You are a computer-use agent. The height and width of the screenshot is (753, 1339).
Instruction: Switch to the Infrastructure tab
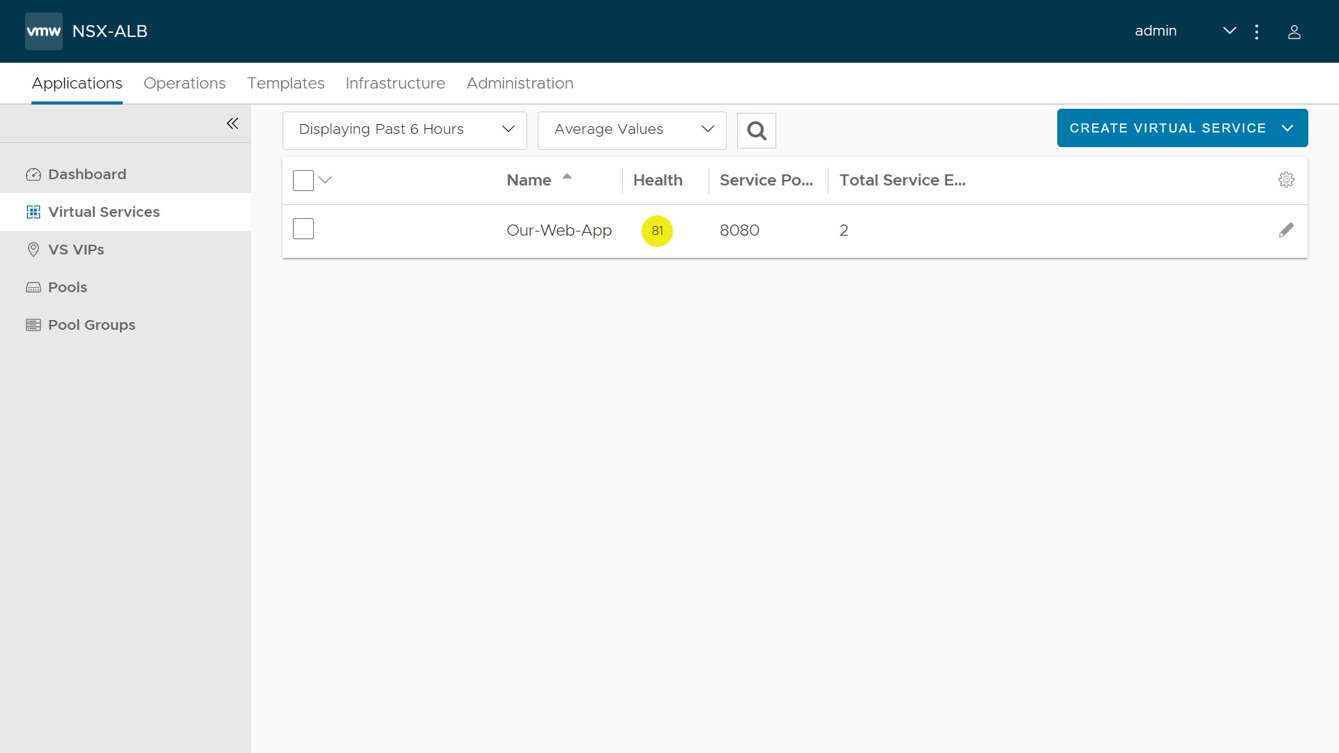pyautogui.click(x=395, y=83)
